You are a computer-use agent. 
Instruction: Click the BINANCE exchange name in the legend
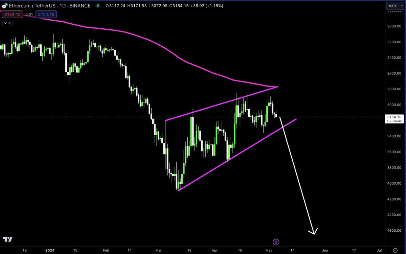(81, 6)
